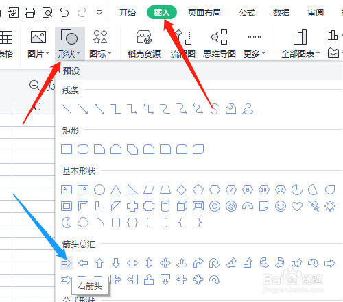The image size is (343, 302).
Task: Go to the 公式 formulas tab
Action: [x=247, y=12]
